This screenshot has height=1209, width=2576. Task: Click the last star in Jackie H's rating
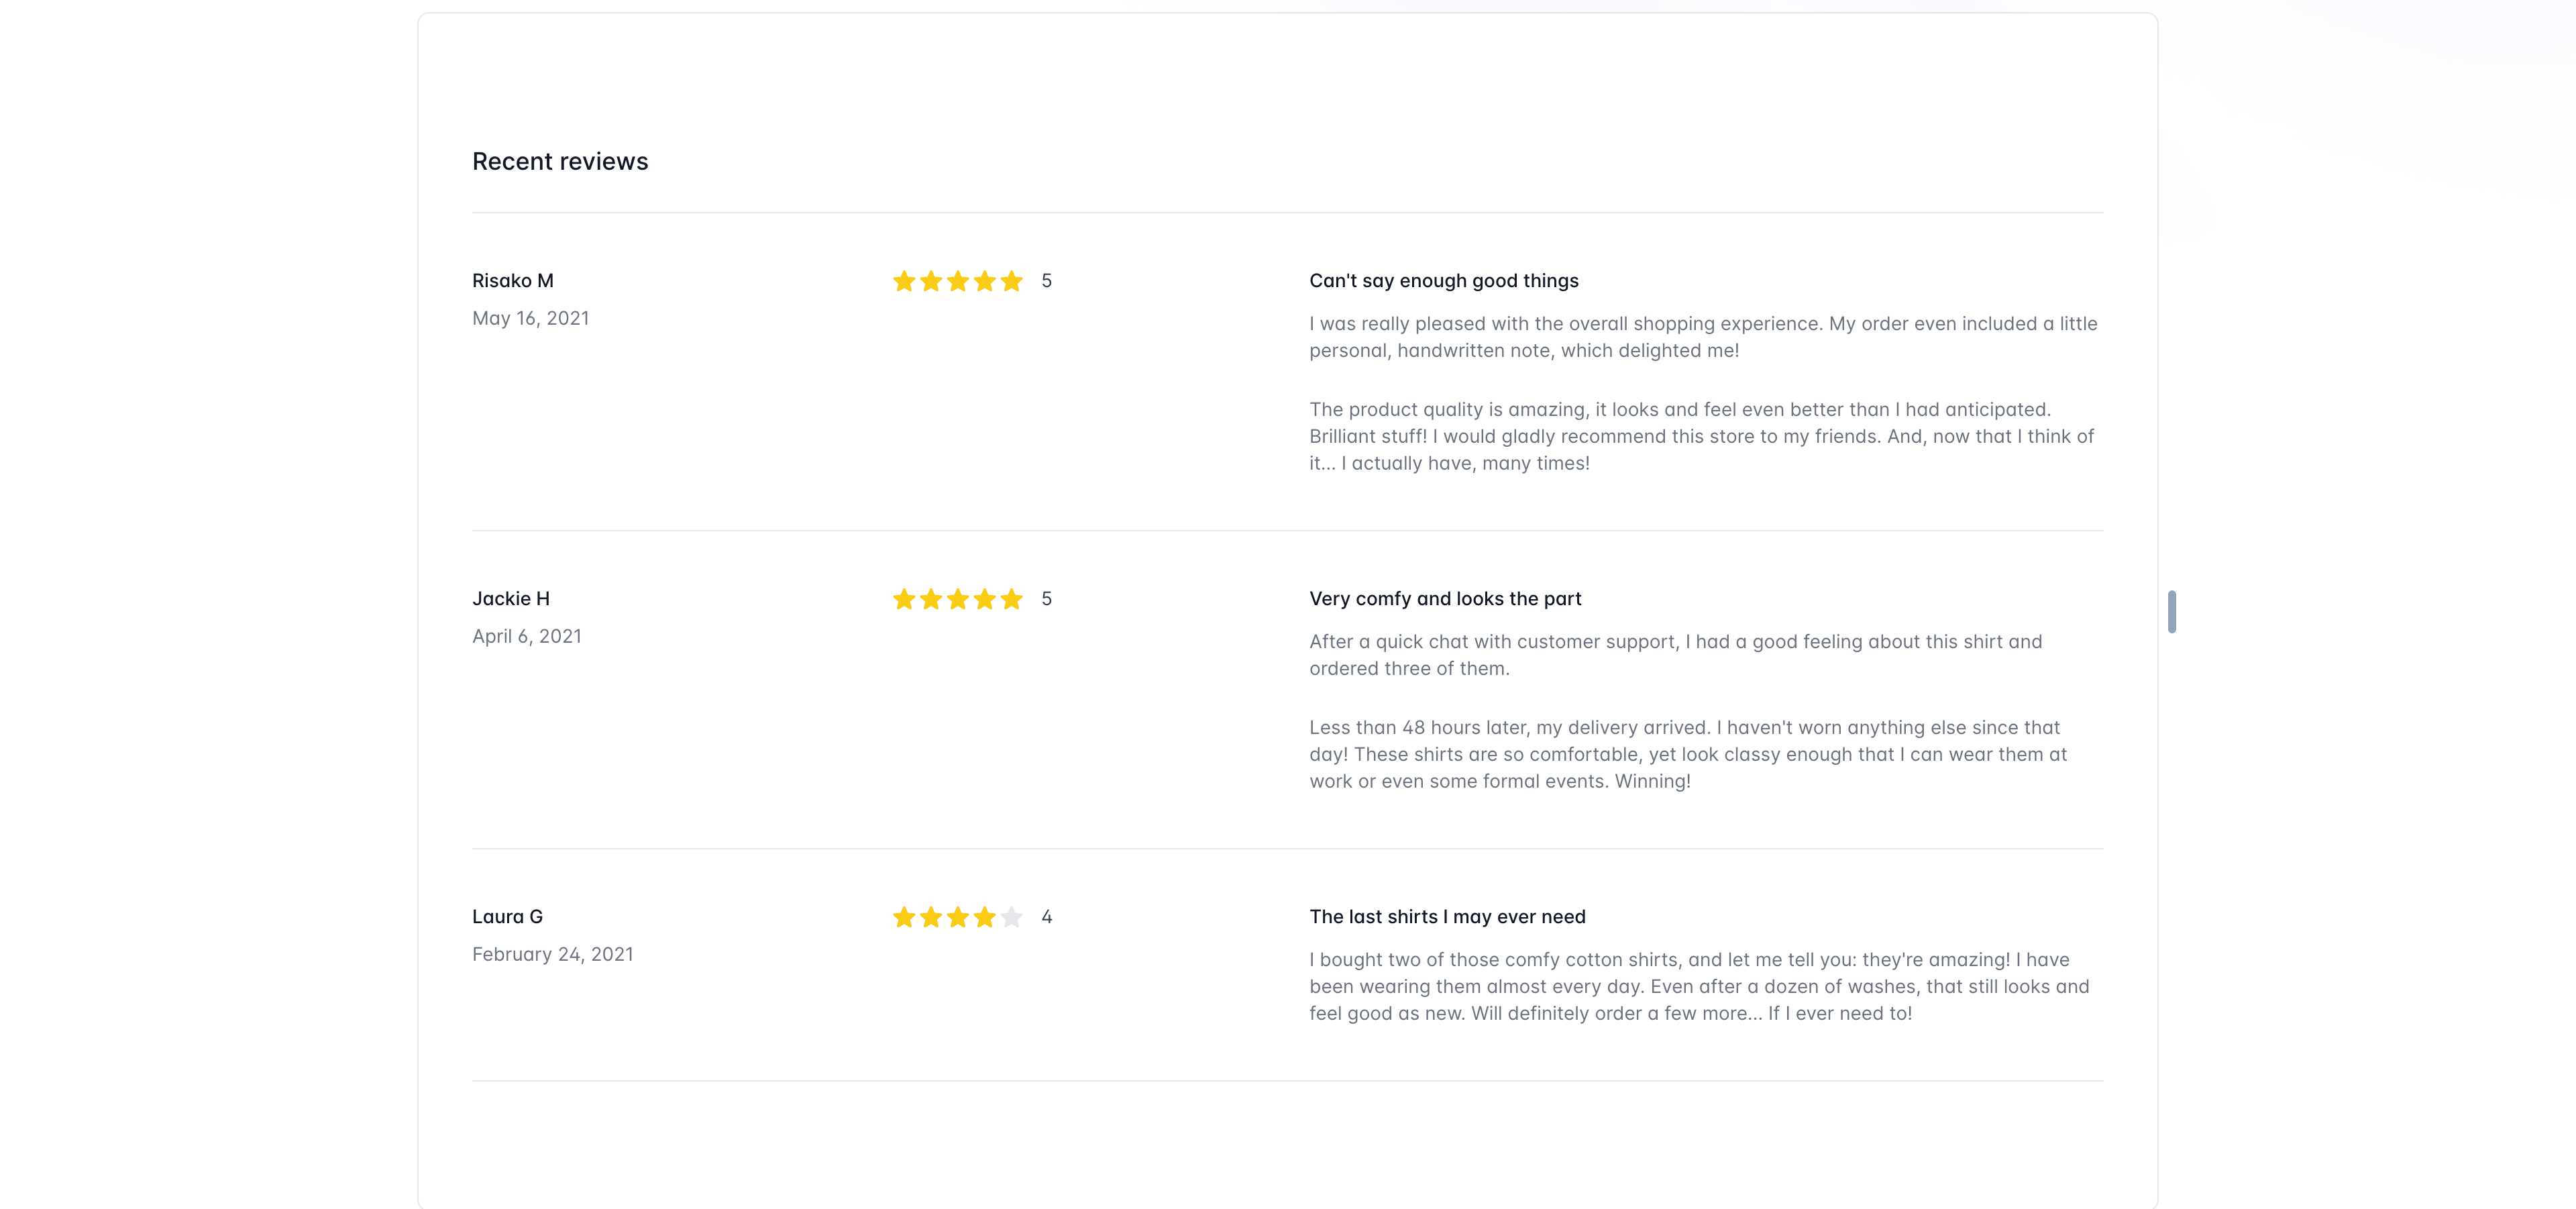pyautogui.click(x=1012, y=599)
